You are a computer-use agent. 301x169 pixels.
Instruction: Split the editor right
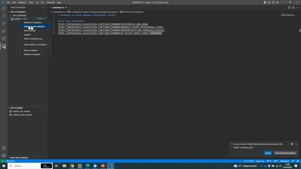click(x=293, y=8)
